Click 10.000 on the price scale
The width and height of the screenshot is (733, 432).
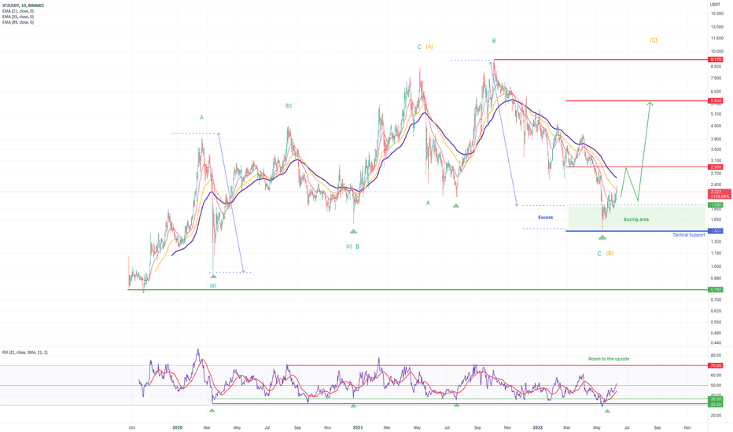[x=716, y=51]
